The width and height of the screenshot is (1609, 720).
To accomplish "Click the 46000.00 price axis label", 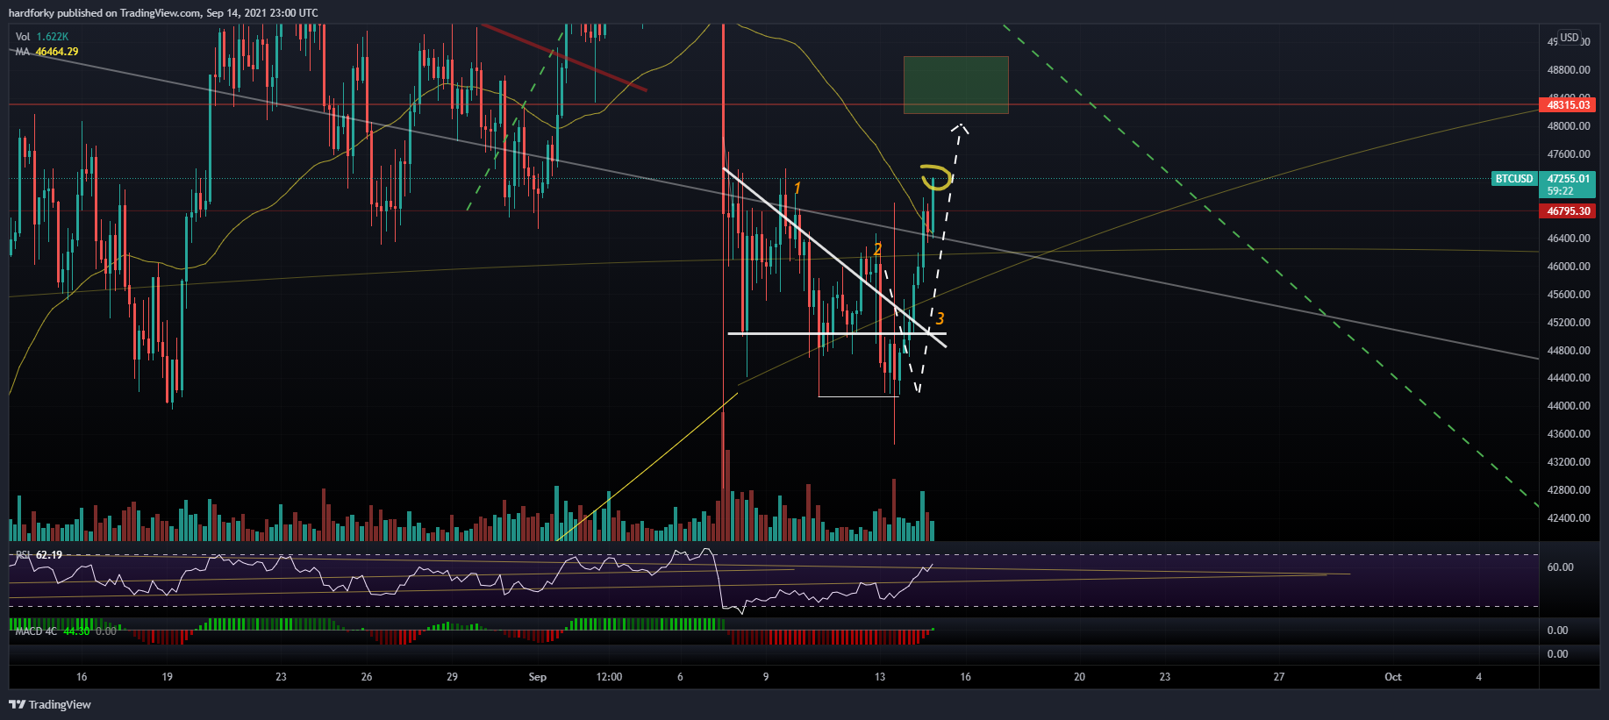I will click(x=1569, y=267).
